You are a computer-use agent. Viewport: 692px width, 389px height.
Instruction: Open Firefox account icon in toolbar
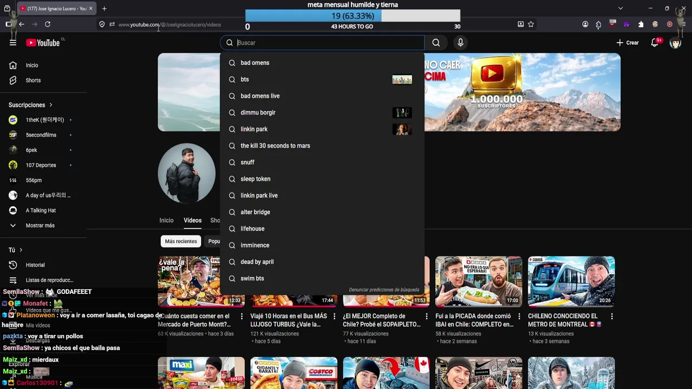click(585, 24)
